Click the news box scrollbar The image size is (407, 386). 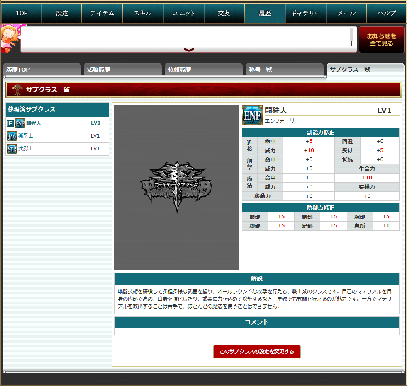click(351, 37)
